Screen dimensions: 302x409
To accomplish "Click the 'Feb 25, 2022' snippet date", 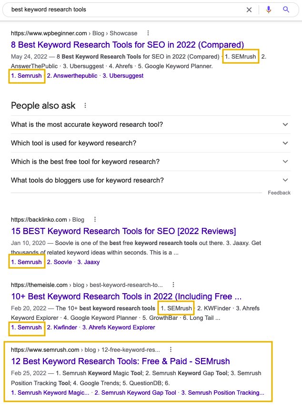I will click(x=29, y=373).
